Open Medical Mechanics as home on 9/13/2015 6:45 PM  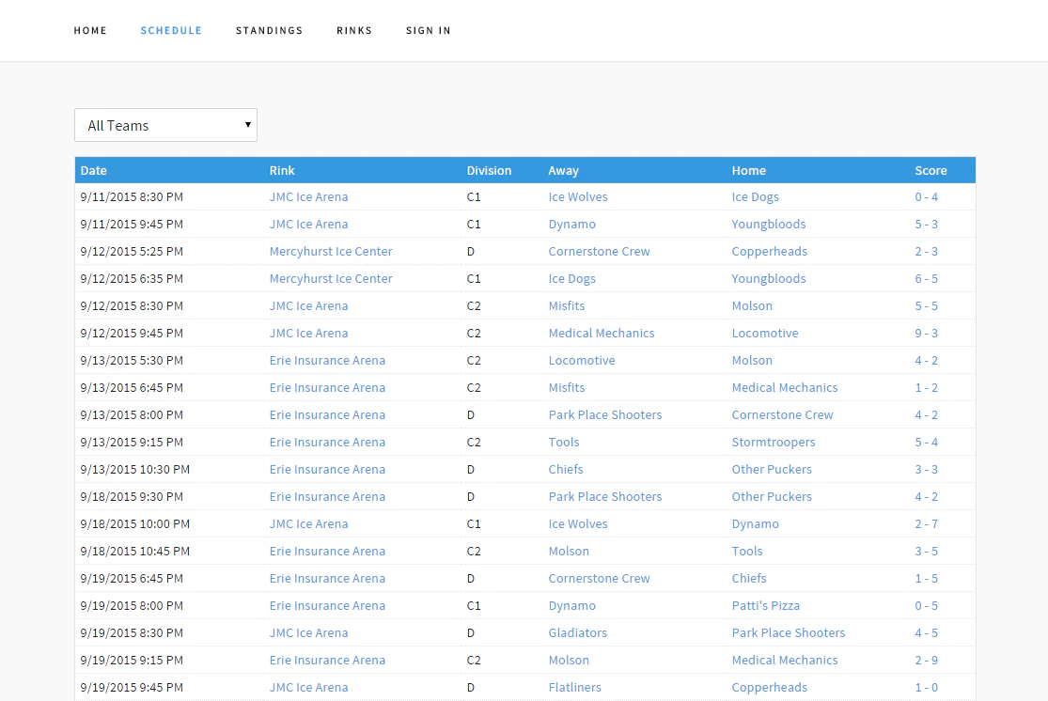[785, 387]
